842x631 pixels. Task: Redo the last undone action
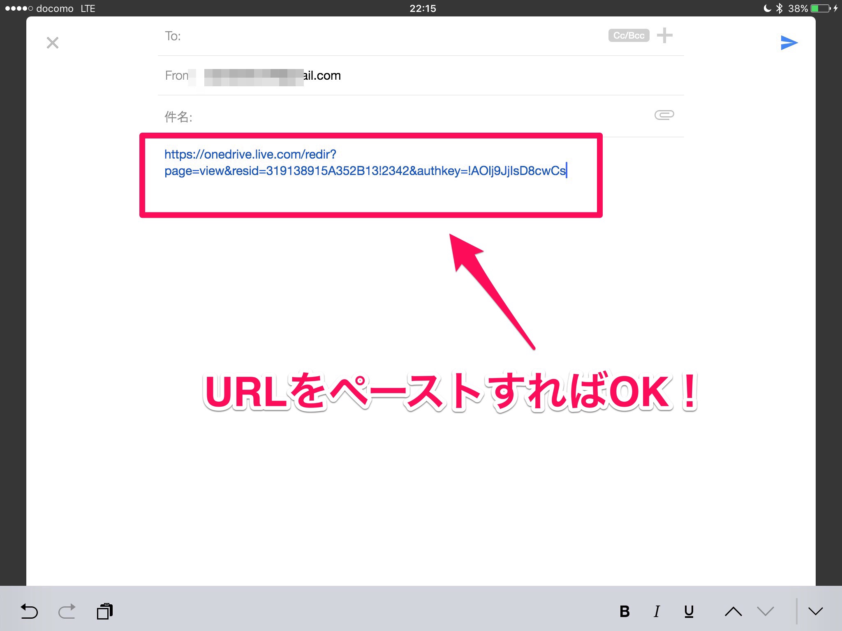67,612
